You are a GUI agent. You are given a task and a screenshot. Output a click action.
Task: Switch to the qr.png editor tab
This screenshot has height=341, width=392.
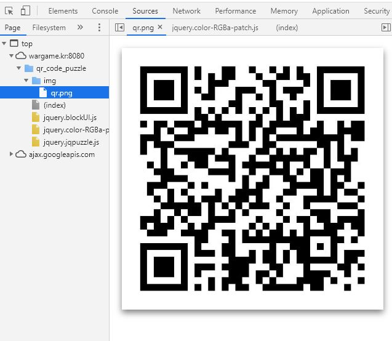(x=143, y=28)
